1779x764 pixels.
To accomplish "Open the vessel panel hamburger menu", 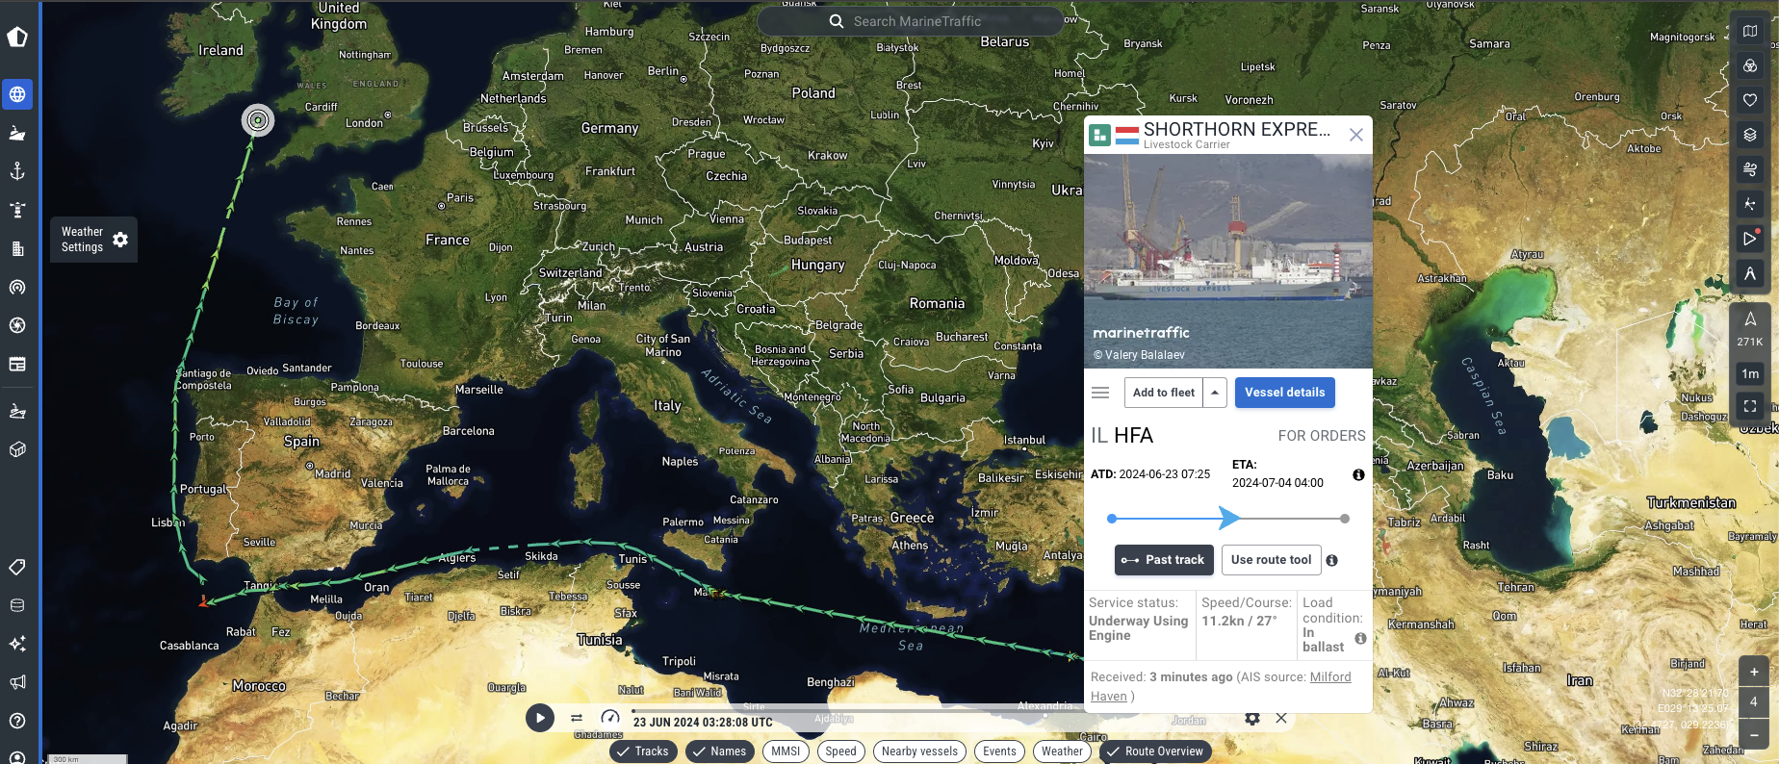I will [x=1100, y=393].
